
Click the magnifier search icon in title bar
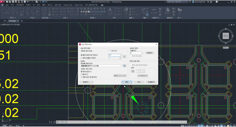coord(190,2)
